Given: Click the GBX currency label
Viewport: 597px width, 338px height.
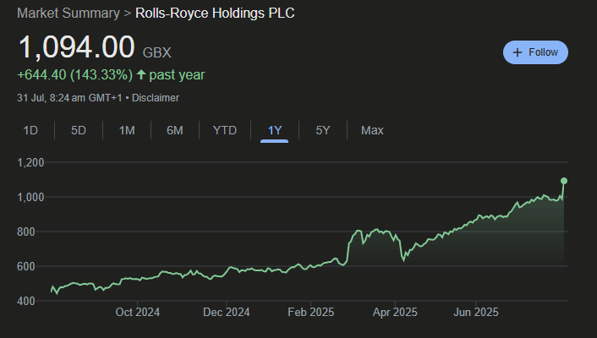Looking at the screenshot, I should (157, 52).
